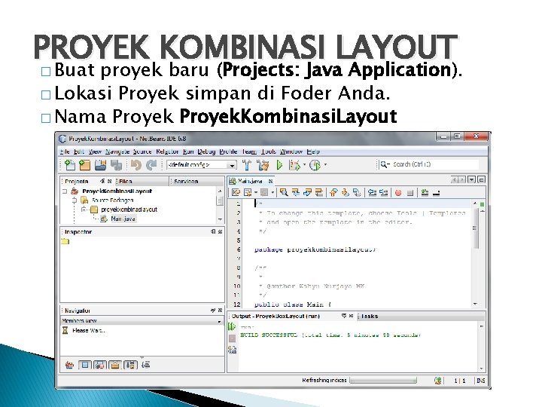This screenshot has width=542, height=407.
Task: Click the editor Toggle Bookmark icon
Action: 319,192
